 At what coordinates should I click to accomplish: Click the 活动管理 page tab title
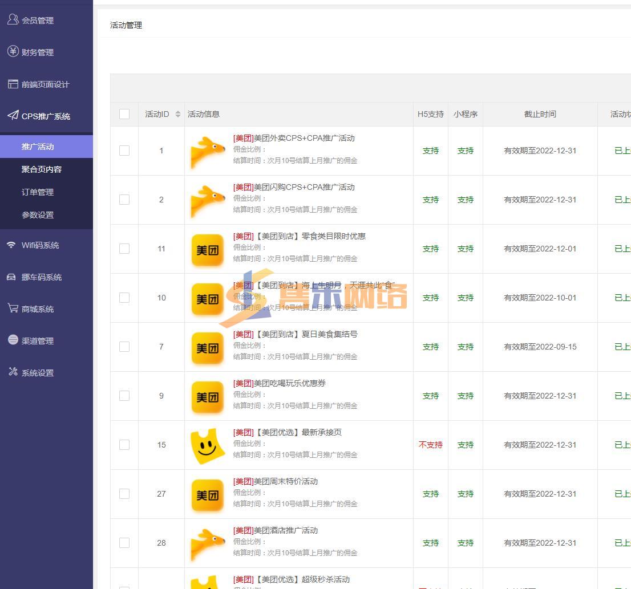(x=126, y=25)
